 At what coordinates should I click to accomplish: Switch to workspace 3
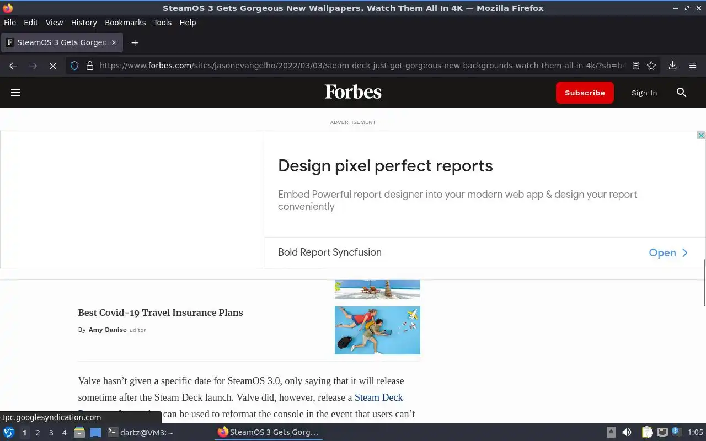[51, 433]
